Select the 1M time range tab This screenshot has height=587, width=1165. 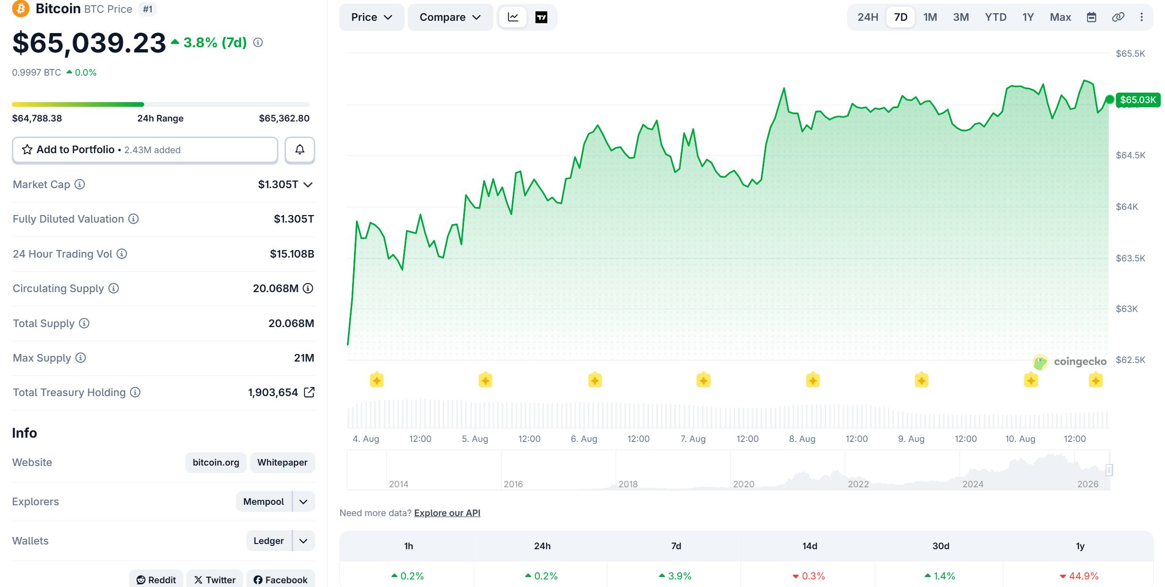coord(930,17)
